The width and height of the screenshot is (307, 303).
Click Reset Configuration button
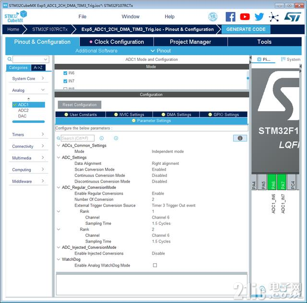[80, 105]
